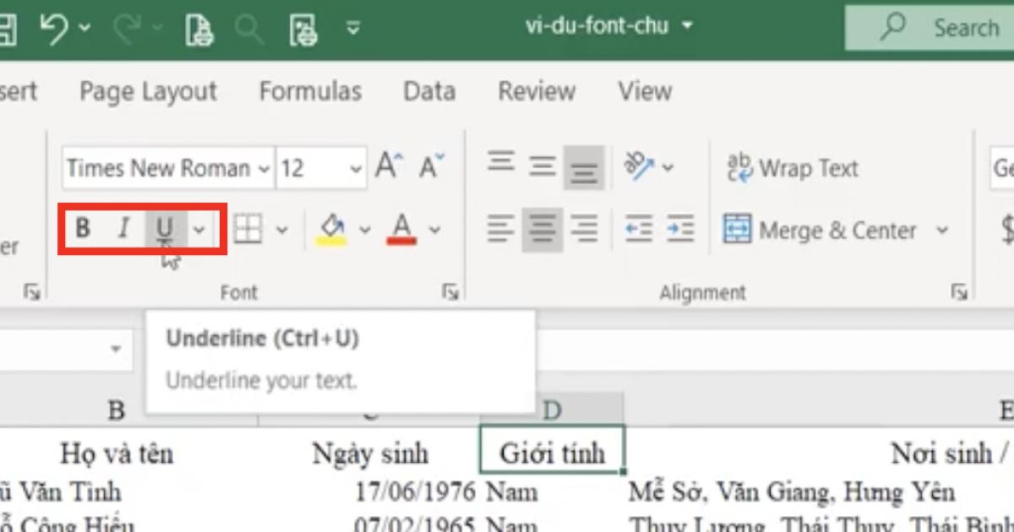Open the Name Box dropdown arrow

click(x=116, y=349)
